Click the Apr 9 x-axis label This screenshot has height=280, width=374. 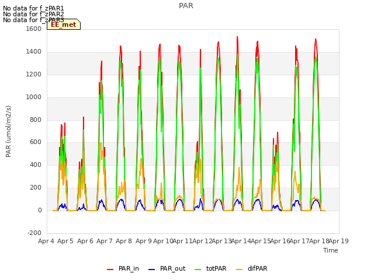pos(144,241)
